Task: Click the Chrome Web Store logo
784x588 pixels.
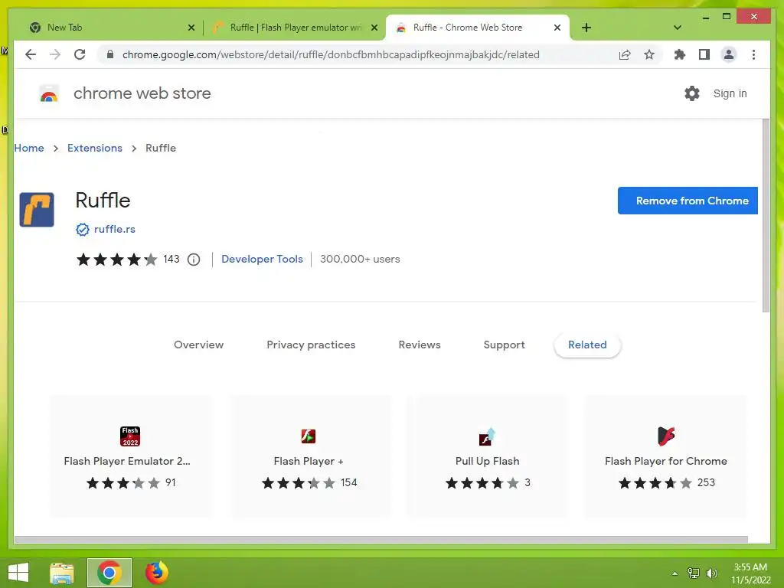Action: 49,93
